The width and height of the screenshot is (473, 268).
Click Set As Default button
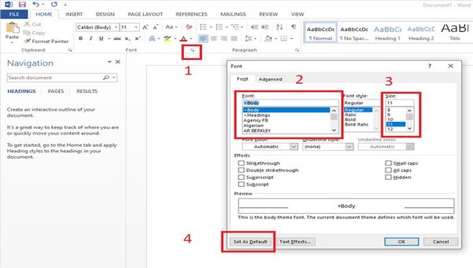(x=250, y=241)
